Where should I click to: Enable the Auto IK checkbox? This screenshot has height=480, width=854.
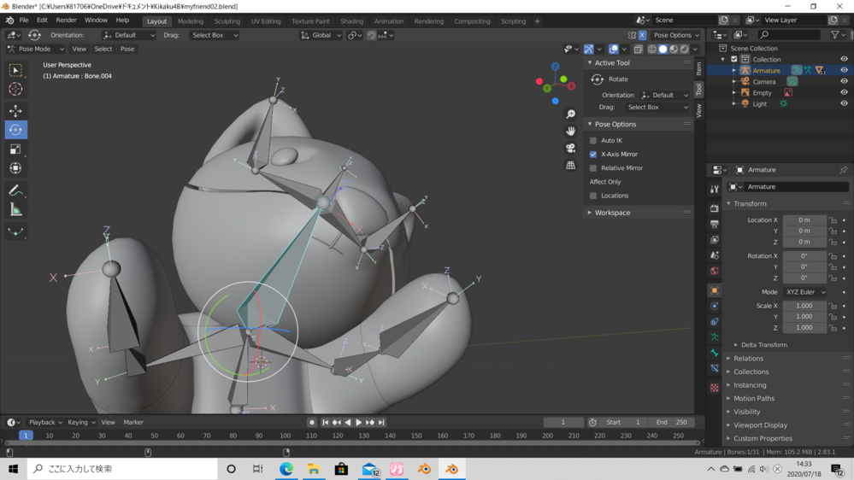[593, 140]
